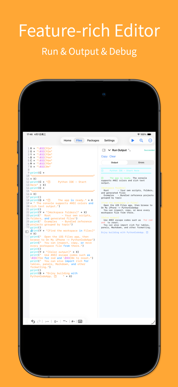Click the Run Output title
The height and width of the screenshot is (387, 178).
click(x=119, y=150)
